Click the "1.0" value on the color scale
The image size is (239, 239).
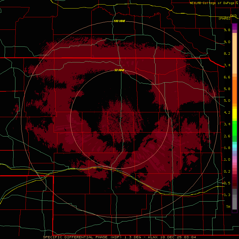[x=227, y=160]
